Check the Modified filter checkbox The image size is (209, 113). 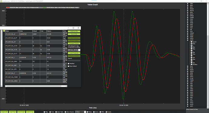[69, 63]
